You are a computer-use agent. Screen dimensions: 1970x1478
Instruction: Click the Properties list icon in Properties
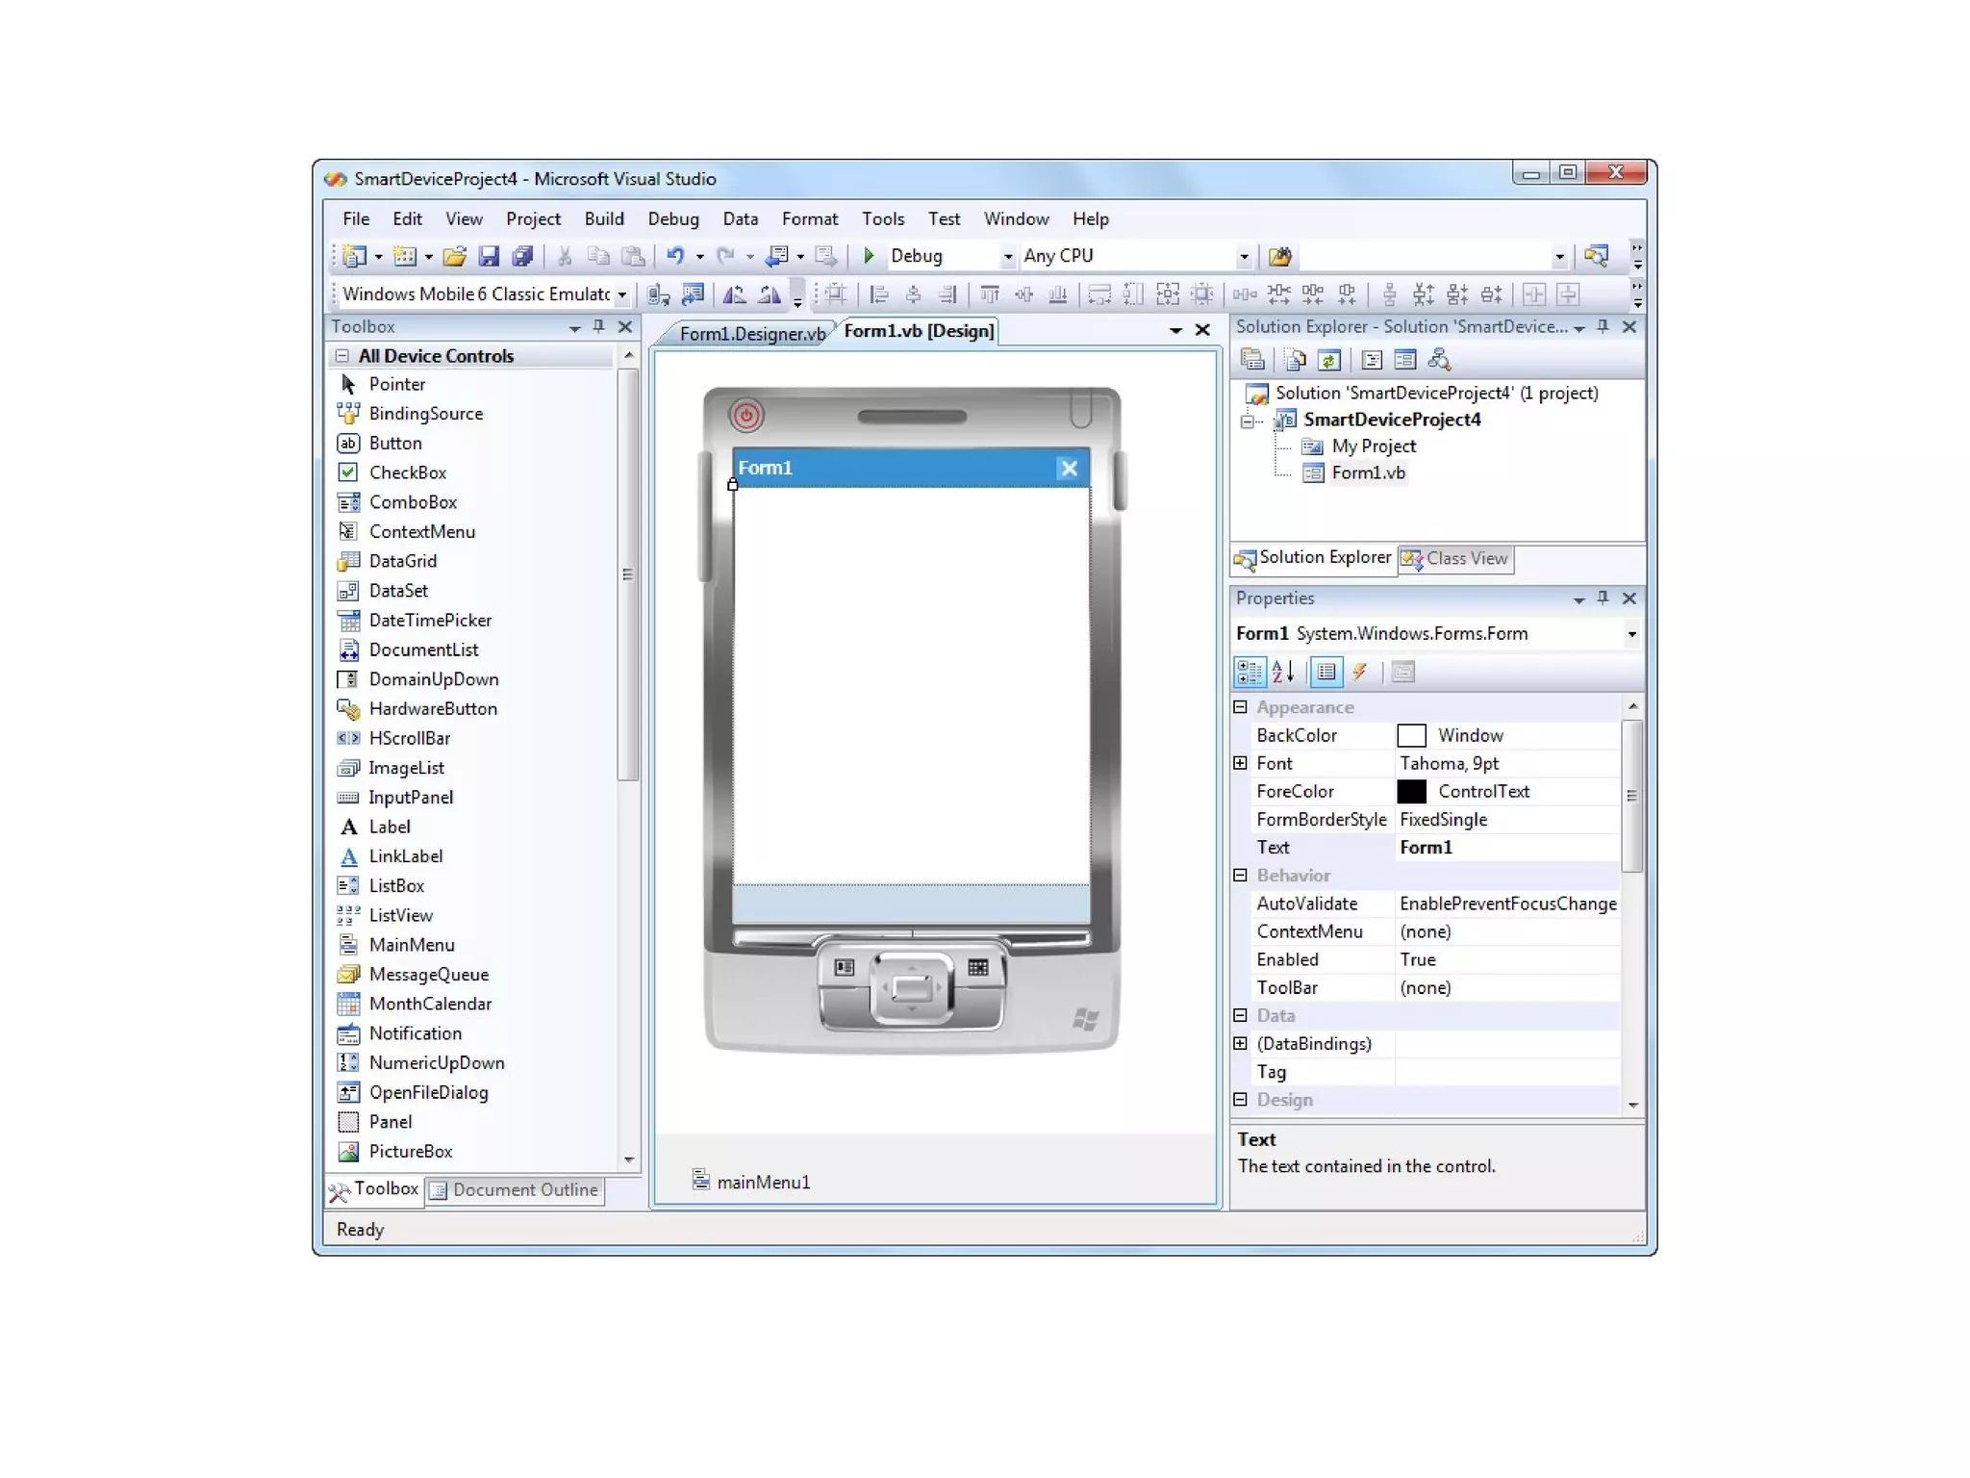tap(1326, 672)
